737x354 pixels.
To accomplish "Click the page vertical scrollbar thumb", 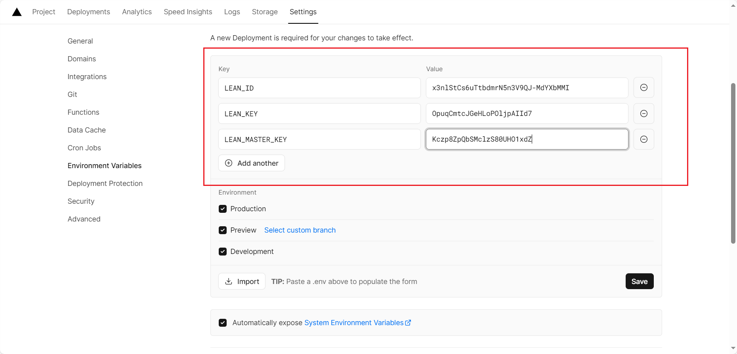I will click(733, 162).
